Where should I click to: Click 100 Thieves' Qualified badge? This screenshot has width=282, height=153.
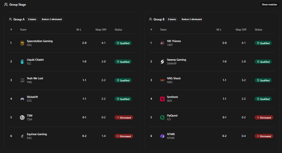coord(263,43)
